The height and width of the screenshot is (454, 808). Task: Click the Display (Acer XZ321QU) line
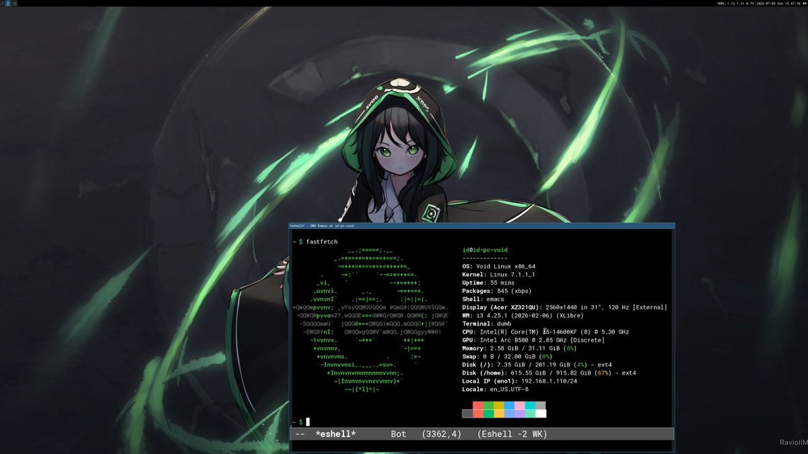[x=564, y=307]
